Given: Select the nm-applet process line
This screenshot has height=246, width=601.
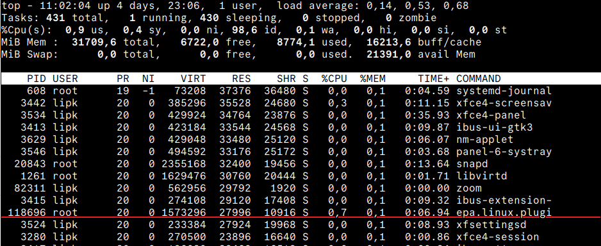Looking at the screenshot, I should [300, 140].
